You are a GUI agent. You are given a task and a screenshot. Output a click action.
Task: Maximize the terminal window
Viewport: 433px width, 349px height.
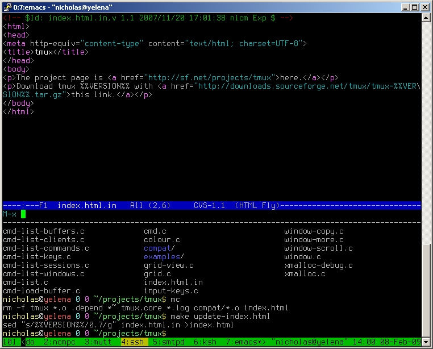tap(414, 6)
